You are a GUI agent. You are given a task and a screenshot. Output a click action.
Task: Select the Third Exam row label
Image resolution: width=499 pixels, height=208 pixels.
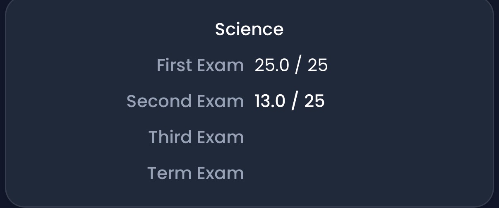[x=196, y=137]
